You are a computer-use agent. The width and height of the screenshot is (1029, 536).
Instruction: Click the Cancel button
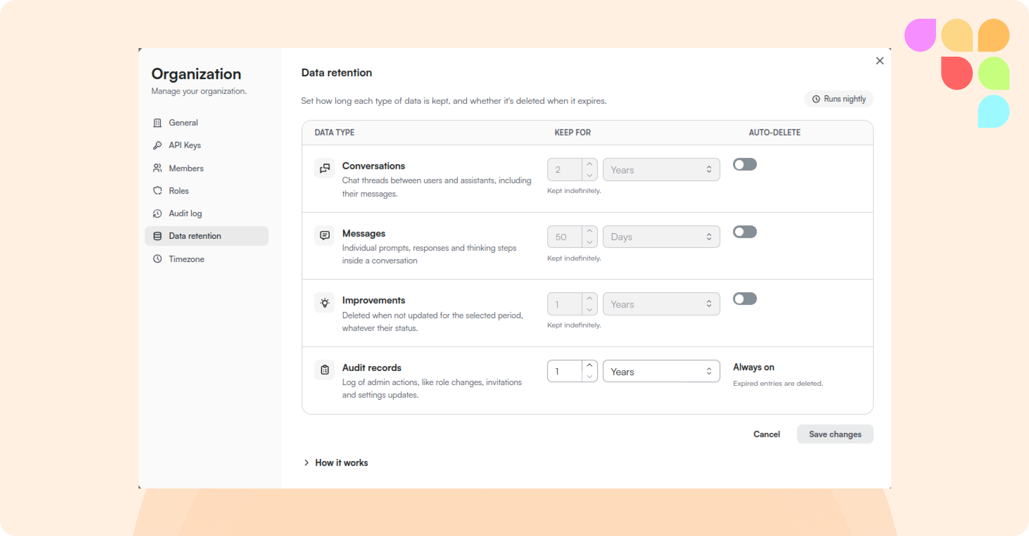766,434
